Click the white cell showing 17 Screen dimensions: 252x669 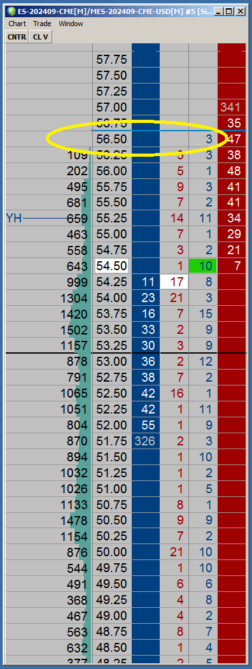tap(174, 282)
